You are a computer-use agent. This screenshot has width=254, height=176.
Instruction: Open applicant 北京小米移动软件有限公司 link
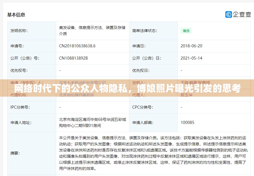[82, 83]
